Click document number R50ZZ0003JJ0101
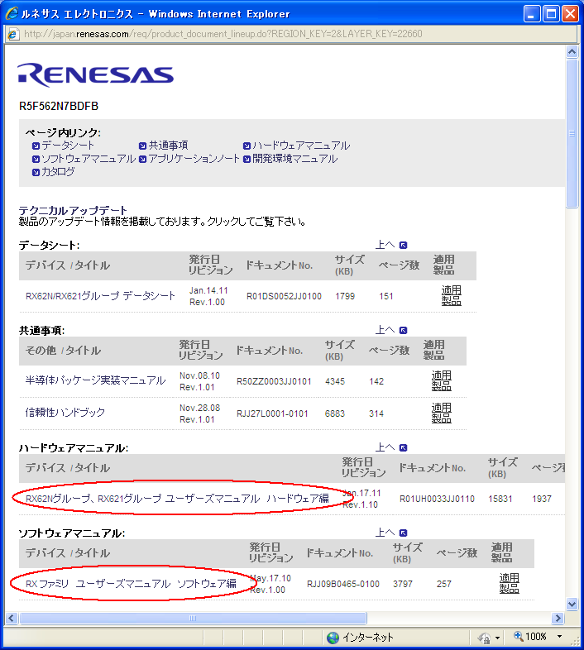Viewport: 584px width, 650px height. point(274,381)
